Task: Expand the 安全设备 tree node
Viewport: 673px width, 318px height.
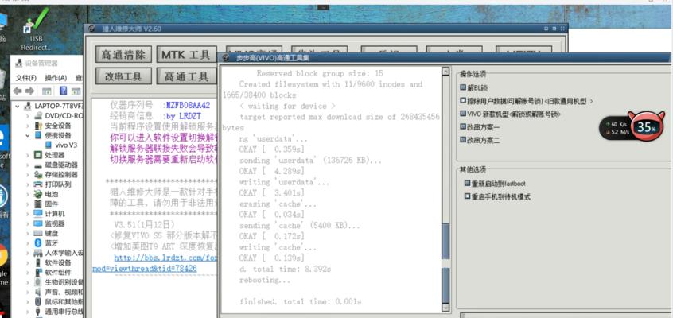Action: tap(28, 126)
